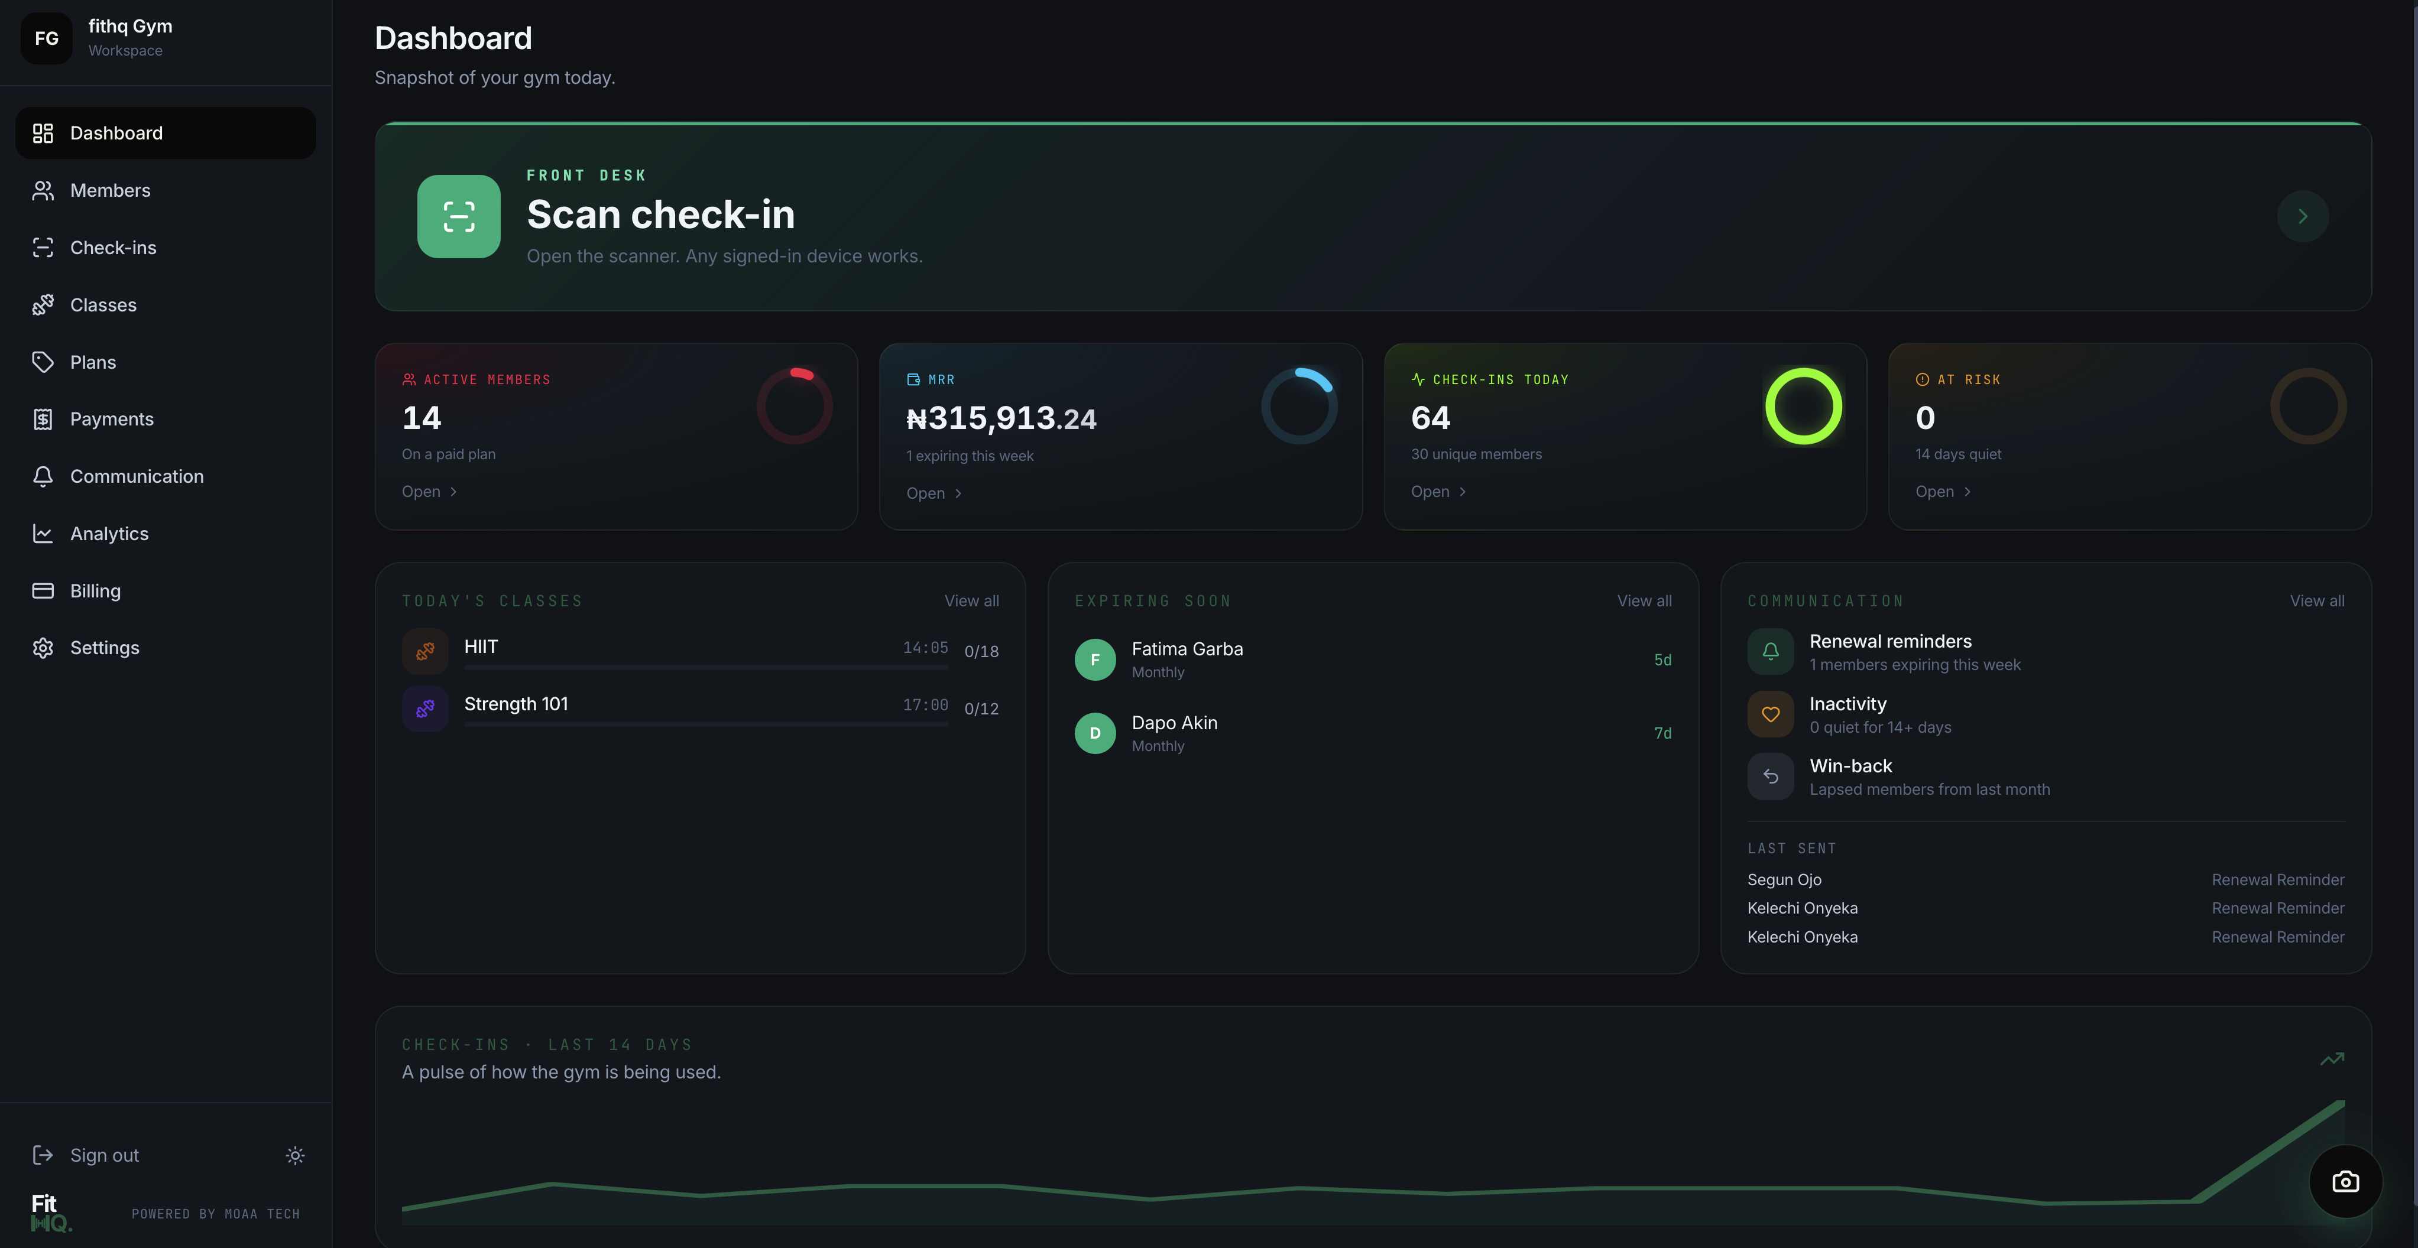Go to Members in the sidebar

tap(165, 190)
